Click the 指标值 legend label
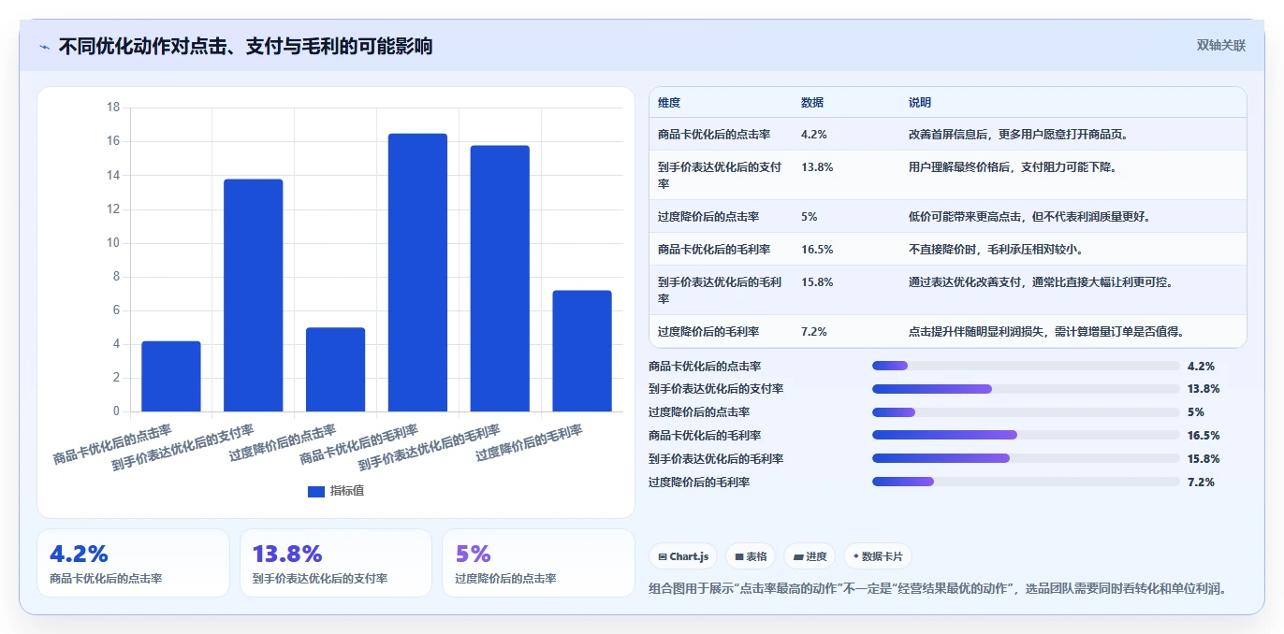Image resolution: width=1284 pixels, height=634 pixels. point(346,491)
